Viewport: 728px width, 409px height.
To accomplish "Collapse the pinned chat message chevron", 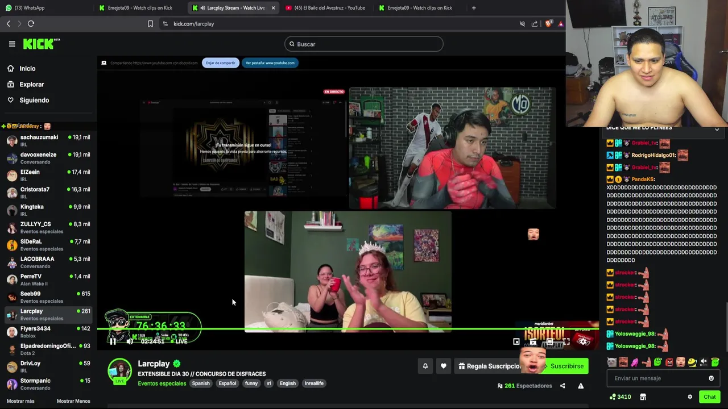I will 717,130.
